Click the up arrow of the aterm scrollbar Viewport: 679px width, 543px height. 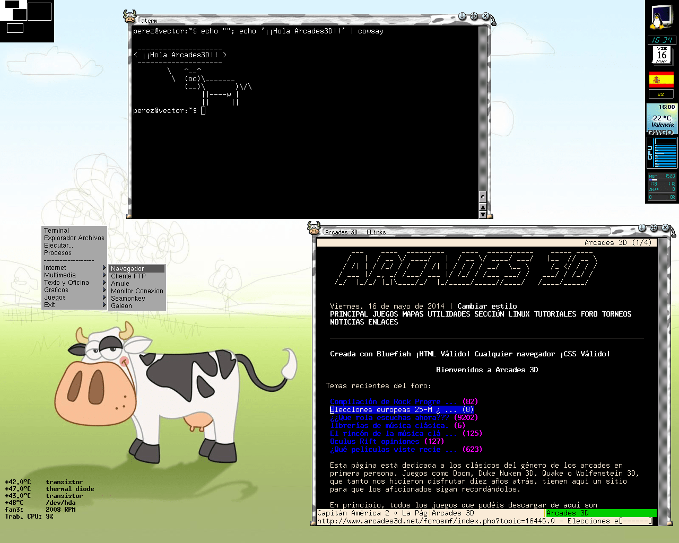482,207
